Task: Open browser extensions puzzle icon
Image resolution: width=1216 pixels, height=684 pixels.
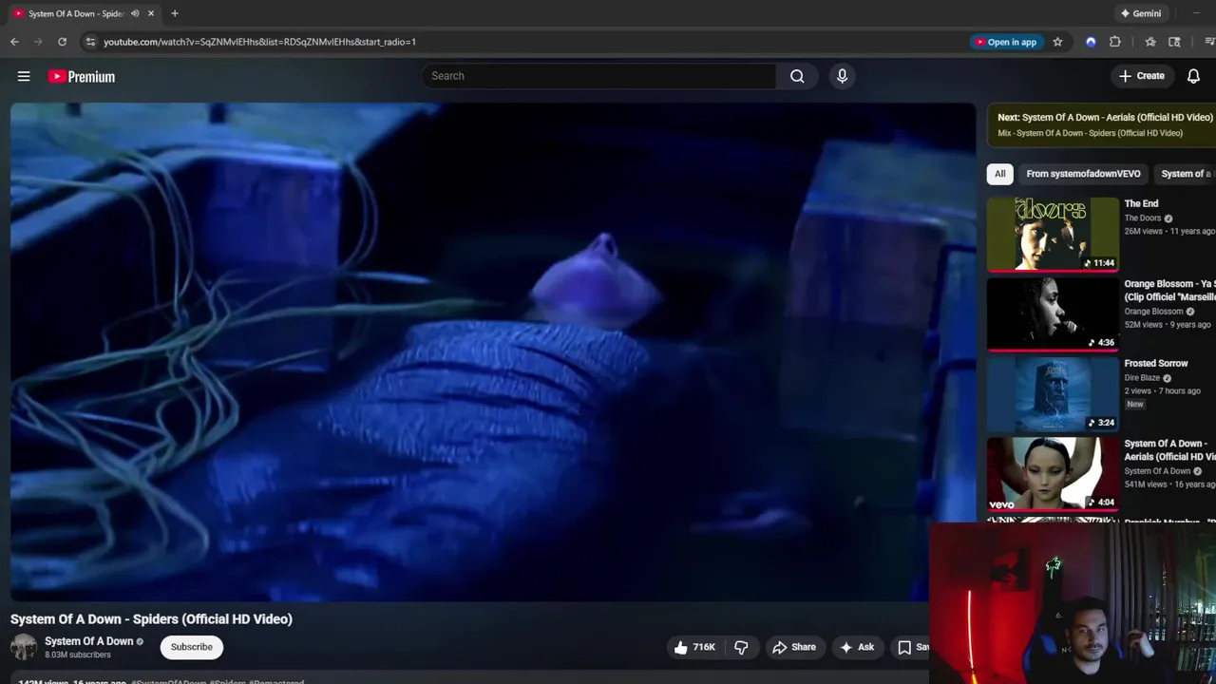Action: 1115,42
